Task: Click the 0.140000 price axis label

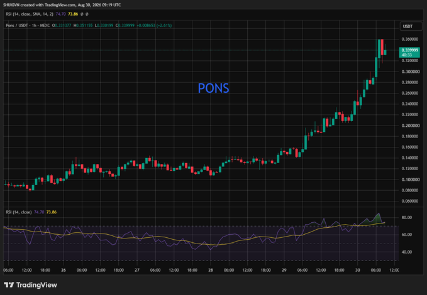Action: (x=410, y=158)
